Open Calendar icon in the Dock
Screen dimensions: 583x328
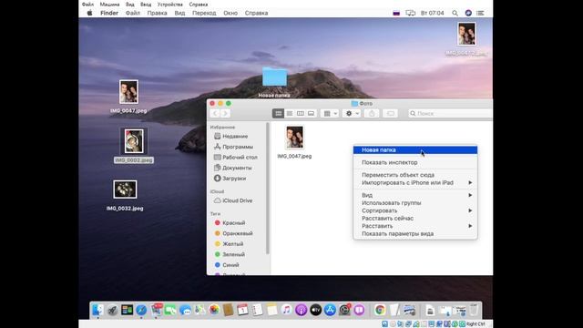pos(243,310)
